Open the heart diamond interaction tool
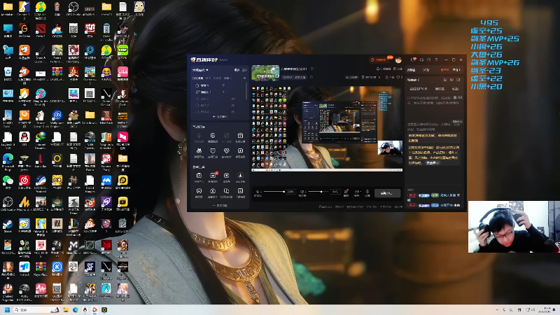Viewport: 560px width, 315px height. click(x=226, y=153)
